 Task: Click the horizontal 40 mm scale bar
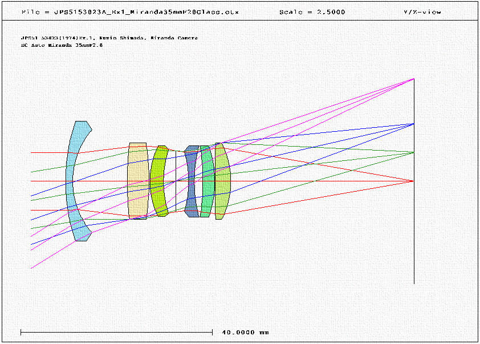tap(116, 333)
